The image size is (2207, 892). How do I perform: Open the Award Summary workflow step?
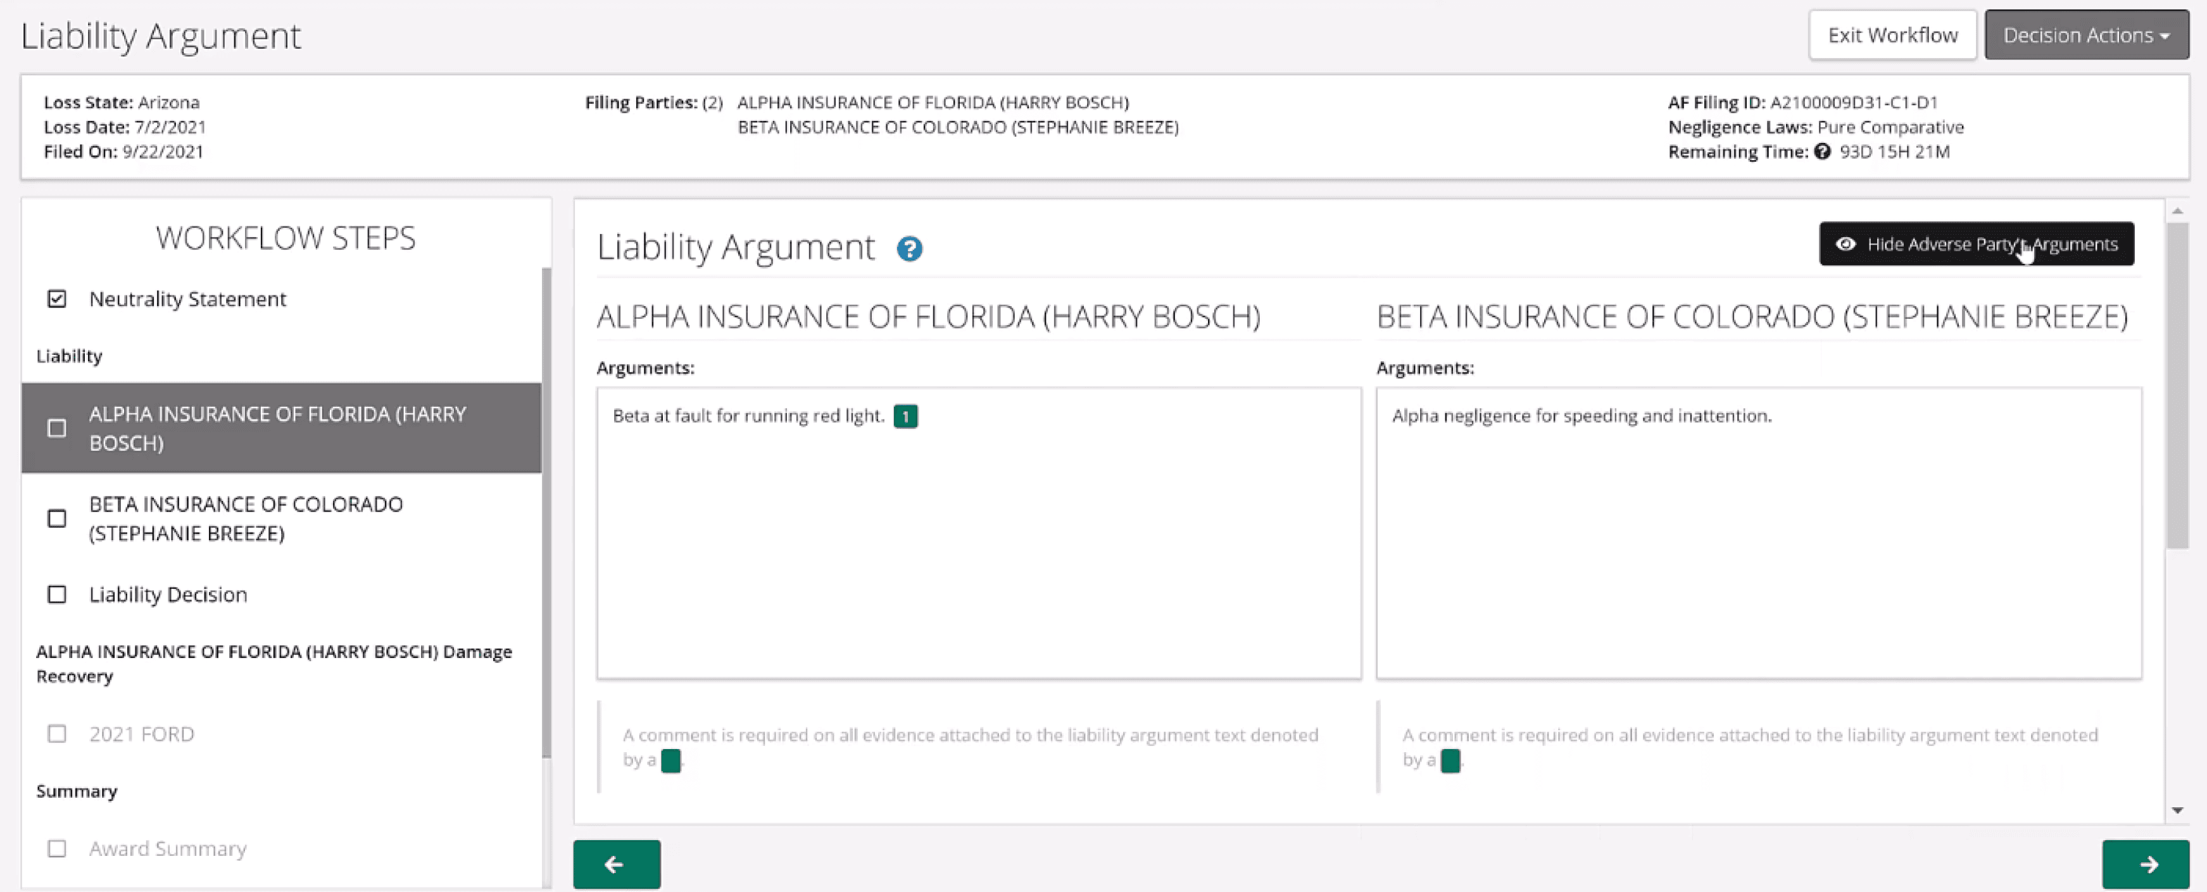tap(167, 848)
